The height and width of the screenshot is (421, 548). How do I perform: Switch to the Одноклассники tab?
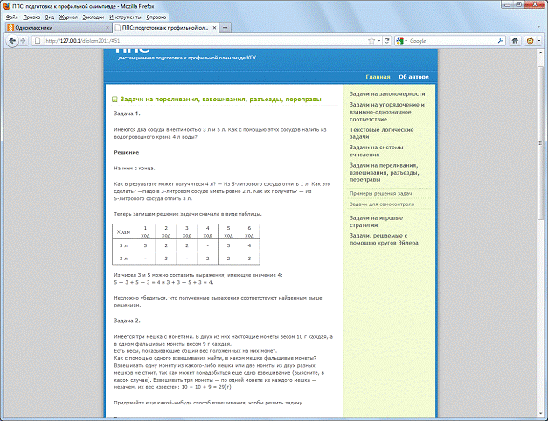[x=52, y=27]
